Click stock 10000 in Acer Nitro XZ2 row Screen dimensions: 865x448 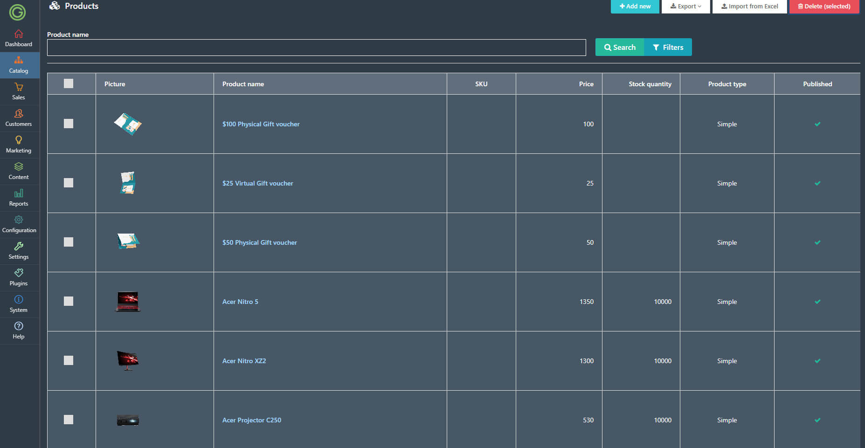coord(663,361)
